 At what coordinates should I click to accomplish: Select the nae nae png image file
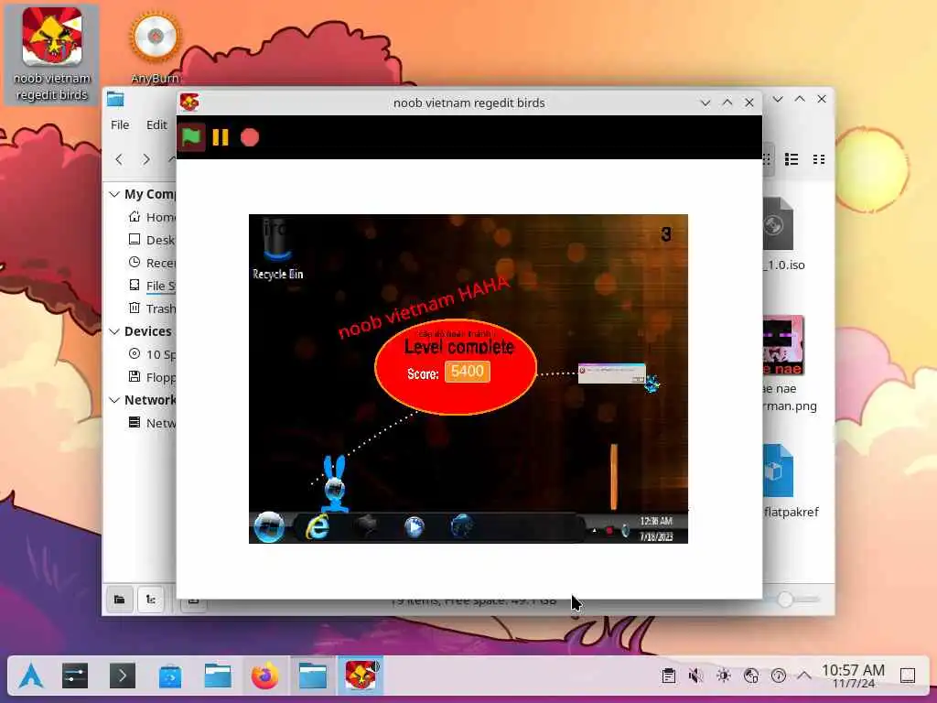789,364
